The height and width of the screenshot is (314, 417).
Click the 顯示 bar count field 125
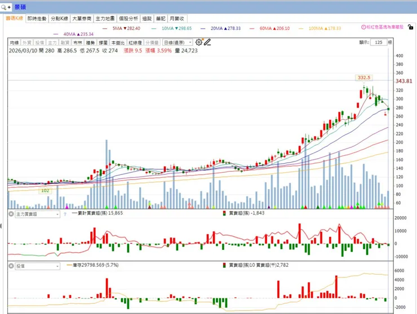379,42
